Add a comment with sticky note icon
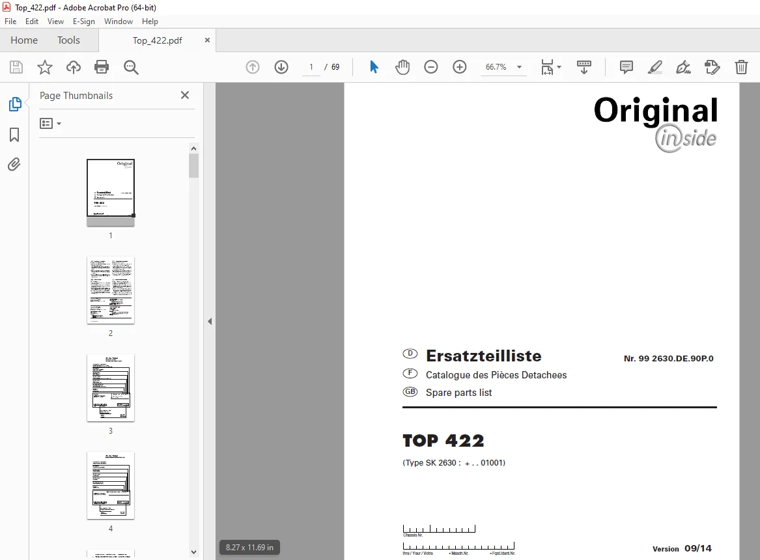The width and height of the screenshot is (760, 560). 626,67
